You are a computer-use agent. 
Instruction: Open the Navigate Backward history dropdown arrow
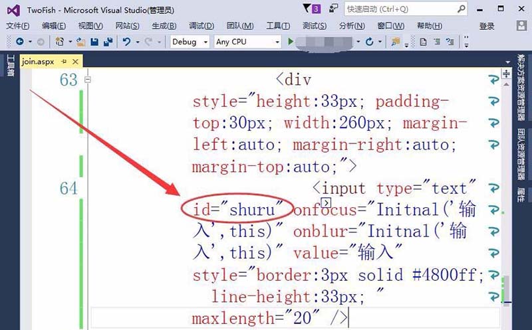(30, 42)
